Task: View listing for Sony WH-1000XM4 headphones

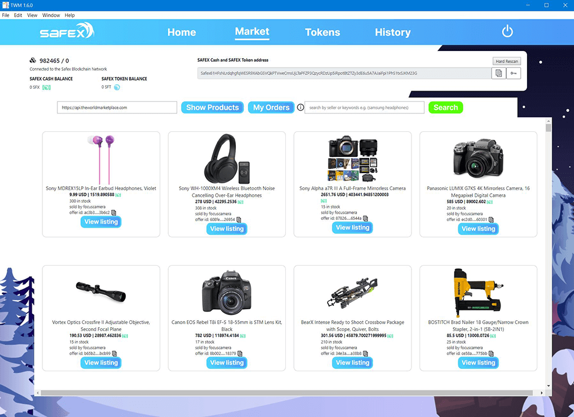Action: coord(227,229)
